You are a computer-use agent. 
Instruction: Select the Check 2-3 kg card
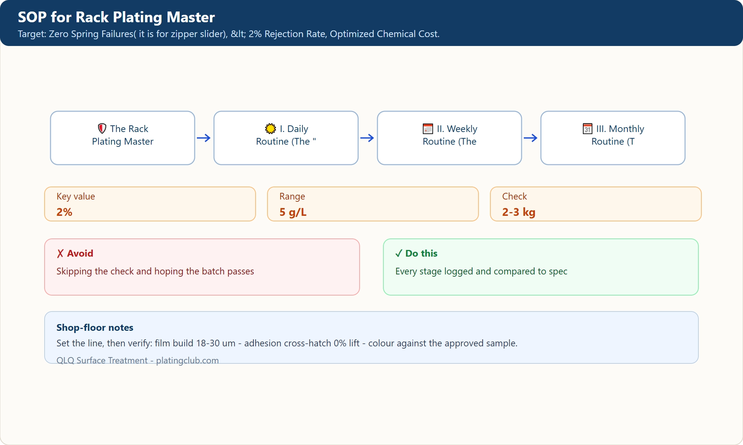pos(596,204)
